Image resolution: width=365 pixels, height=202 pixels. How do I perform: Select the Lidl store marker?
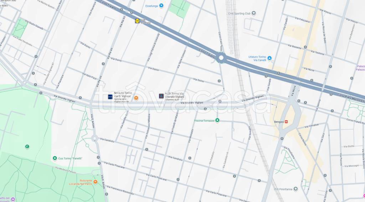click(137, 21)
